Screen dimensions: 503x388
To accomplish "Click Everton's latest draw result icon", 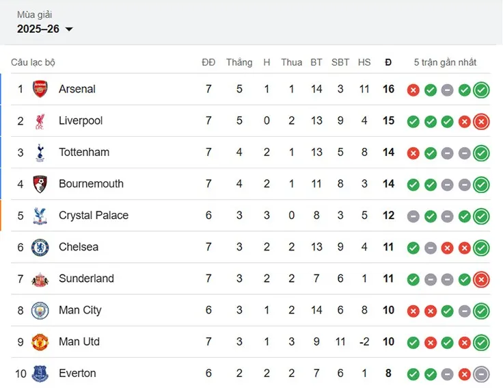I will point(481,374).
